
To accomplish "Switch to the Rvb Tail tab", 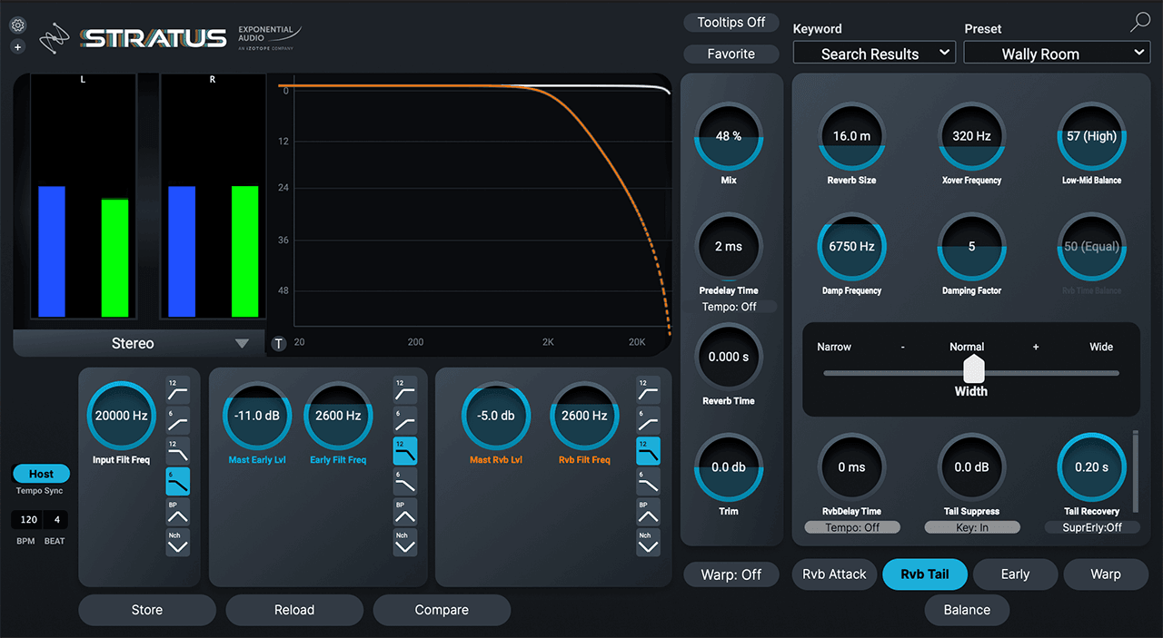I will (x=925, y=574).
